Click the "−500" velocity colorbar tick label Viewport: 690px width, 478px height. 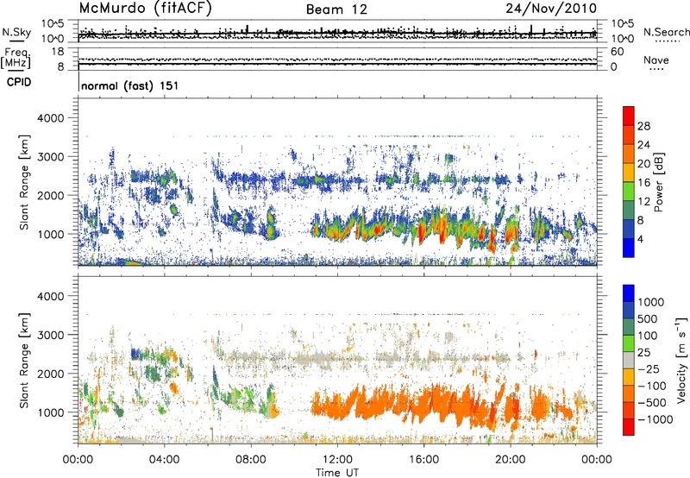tap(651, 403)
